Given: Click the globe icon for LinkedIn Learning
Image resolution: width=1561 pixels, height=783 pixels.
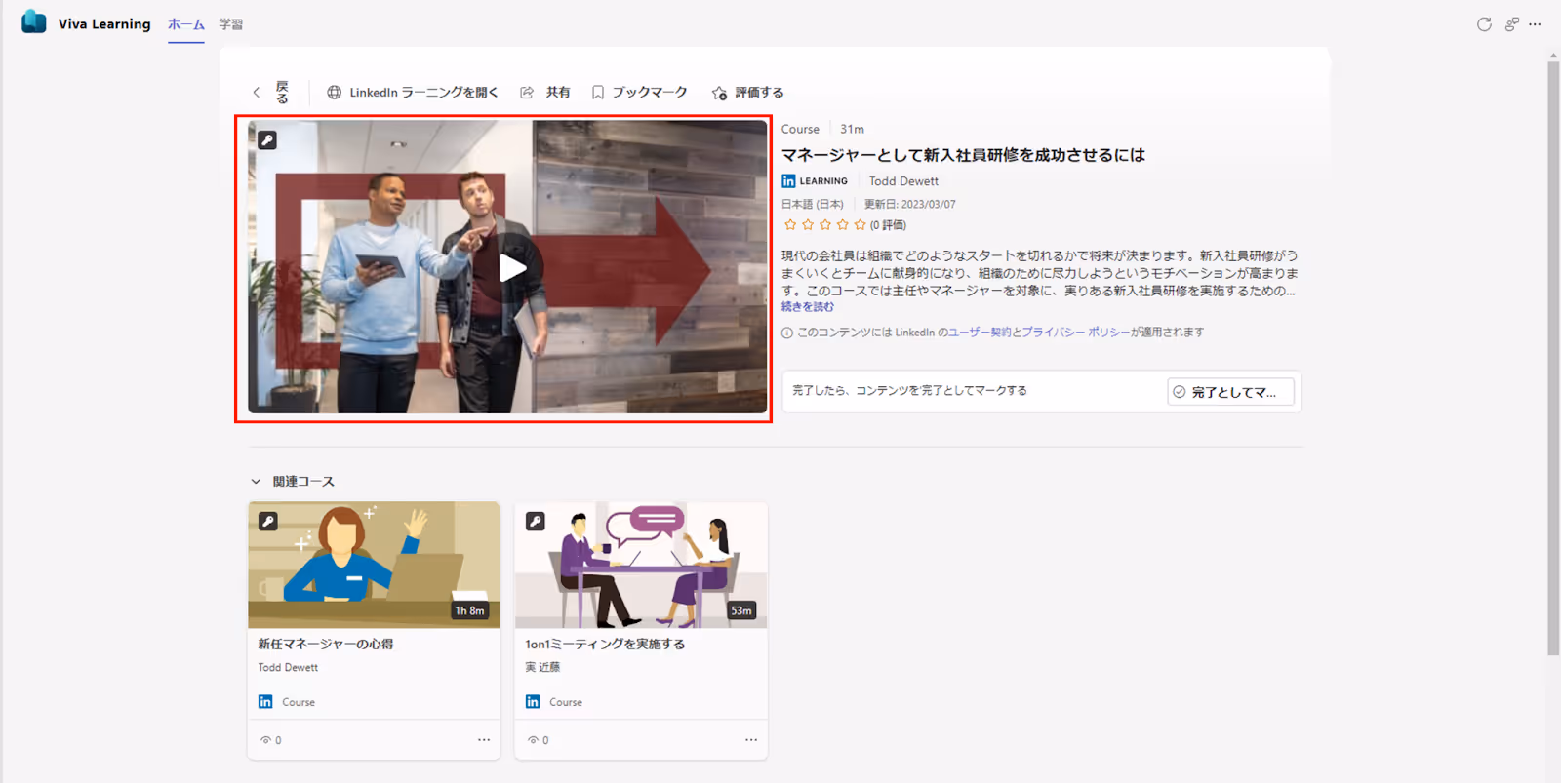Looking at the screenshot, I should pos(335,93).
